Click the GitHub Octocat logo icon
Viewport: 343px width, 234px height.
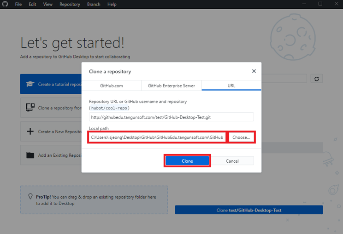[5, 4]
